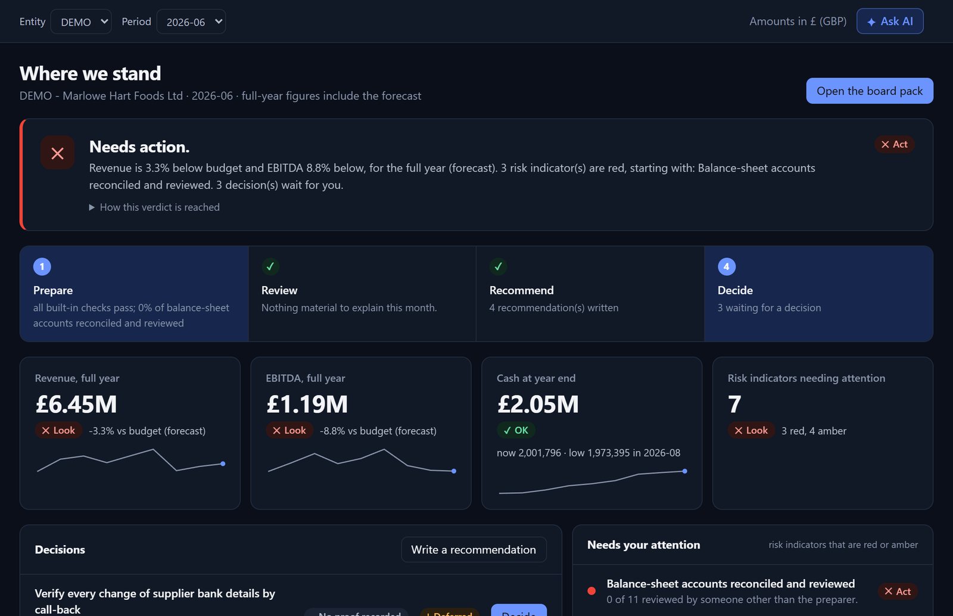The image size is (953, 616).
Task: Click the Act badge in the verdict banner
Action: pyautogui.click(x=894, y=144)
